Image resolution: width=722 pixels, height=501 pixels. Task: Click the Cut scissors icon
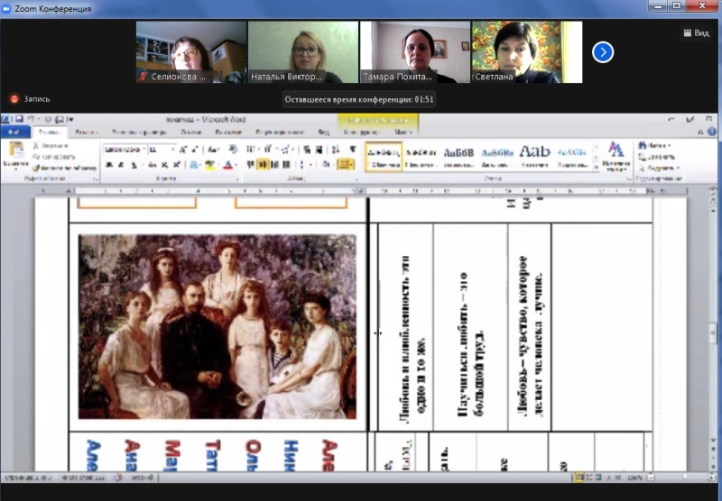tap(36, 146)
